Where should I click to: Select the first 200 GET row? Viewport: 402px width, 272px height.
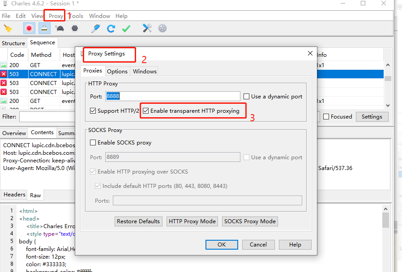pos(192,65)
